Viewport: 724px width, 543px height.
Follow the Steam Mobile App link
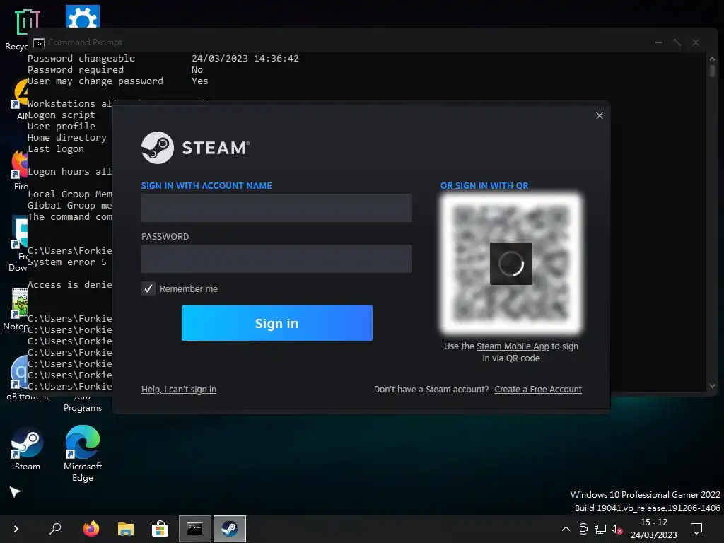[513, 346]
